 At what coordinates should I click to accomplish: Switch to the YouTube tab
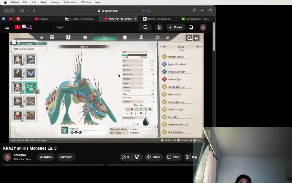[41, 19]
